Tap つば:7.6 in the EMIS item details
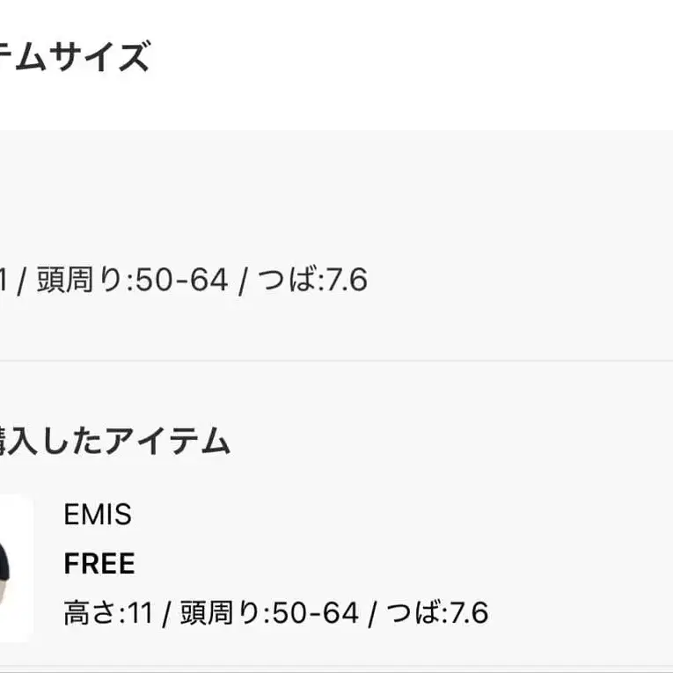Screen dimensions: 673x673 [x=437, y=612]
